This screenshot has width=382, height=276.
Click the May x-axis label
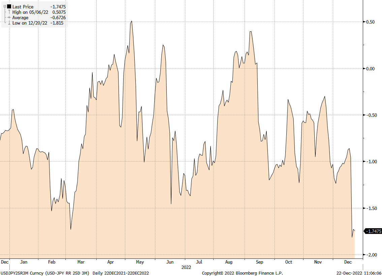point(140,262)
